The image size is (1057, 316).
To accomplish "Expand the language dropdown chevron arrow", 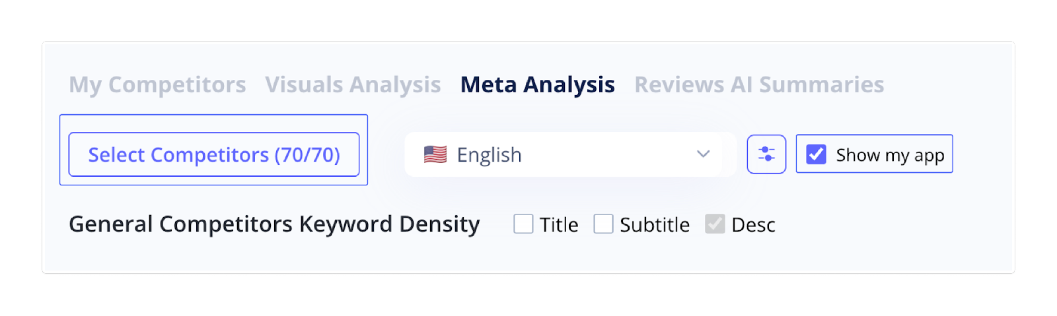I will [x=703, y=154].
